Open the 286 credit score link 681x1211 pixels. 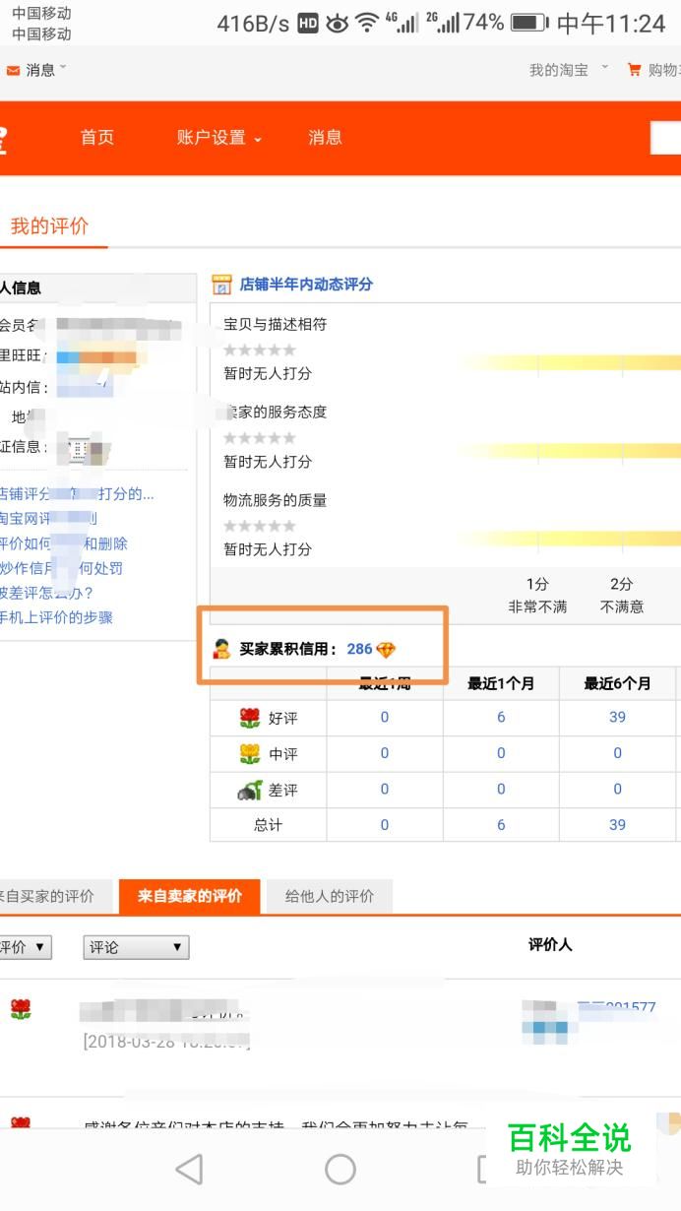(359, 649)
